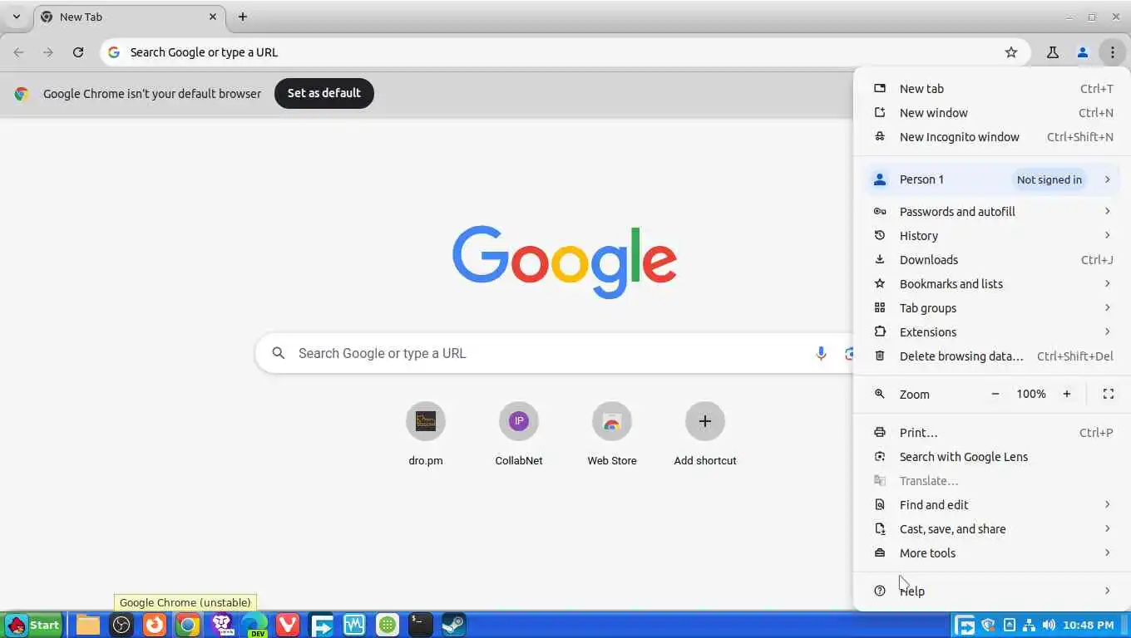
Task: Open the Help submenu
Action: [992, 591]
